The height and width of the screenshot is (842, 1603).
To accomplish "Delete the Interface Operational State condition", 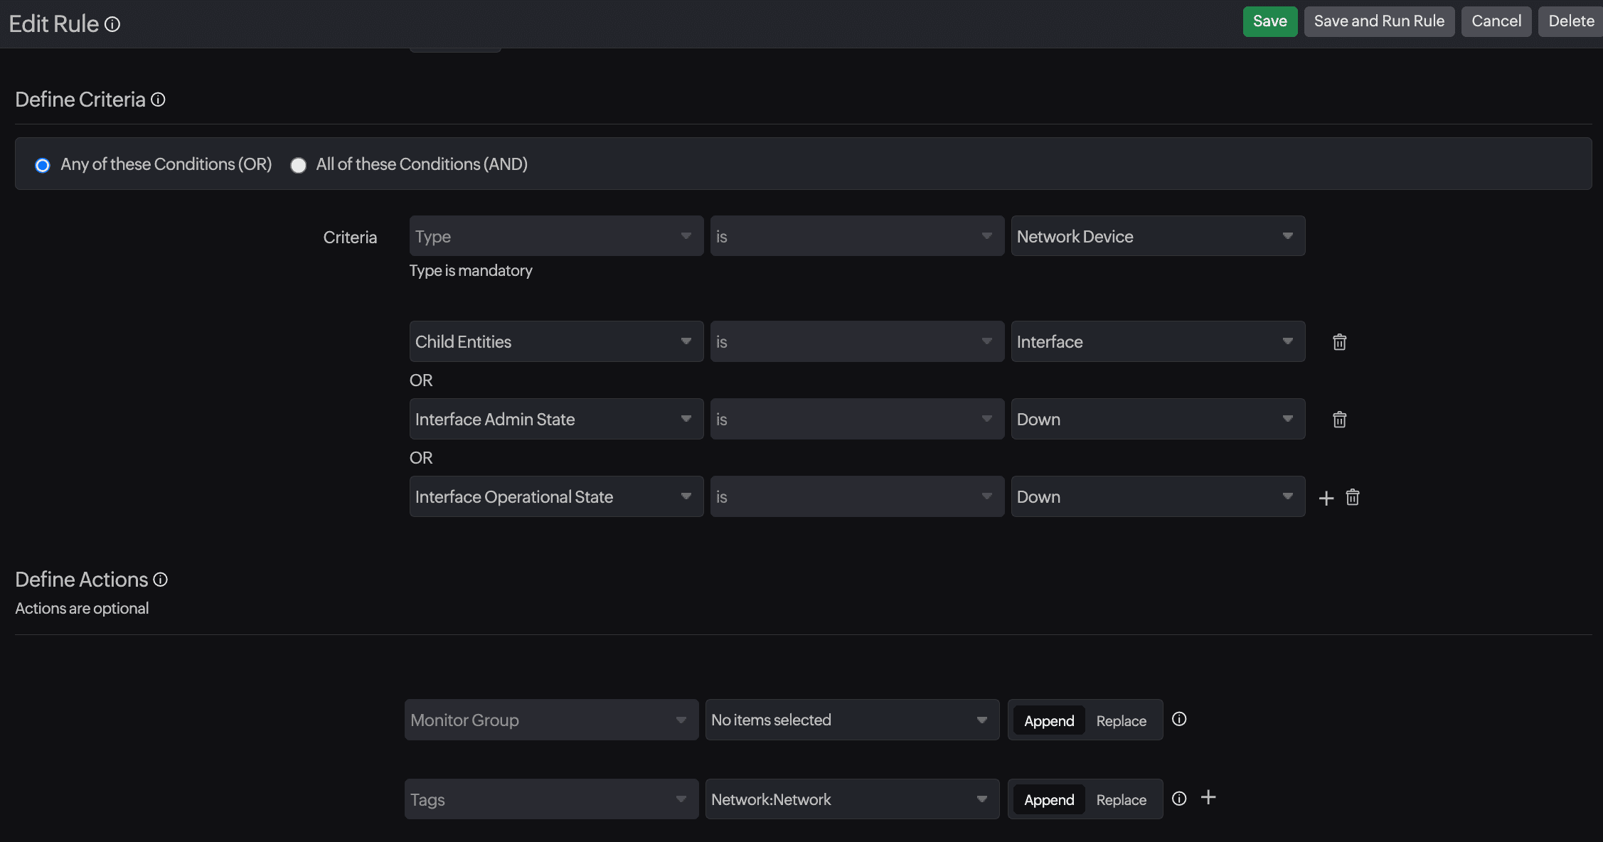I will [1352, 497].
